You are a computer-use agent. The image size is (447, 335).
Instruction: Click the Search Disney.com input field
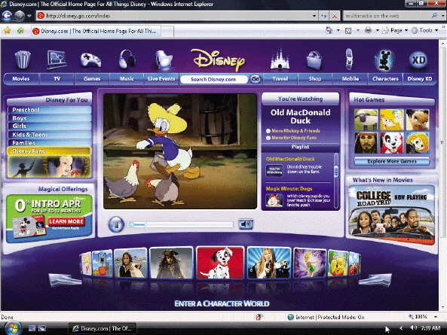tap(213, 79)
